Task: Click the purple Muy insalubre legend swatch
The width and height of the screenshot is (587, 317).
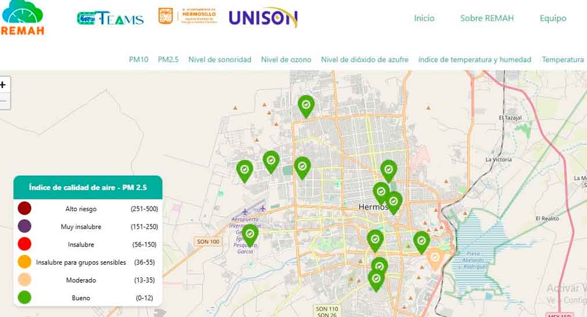Action: pos(24,226)
